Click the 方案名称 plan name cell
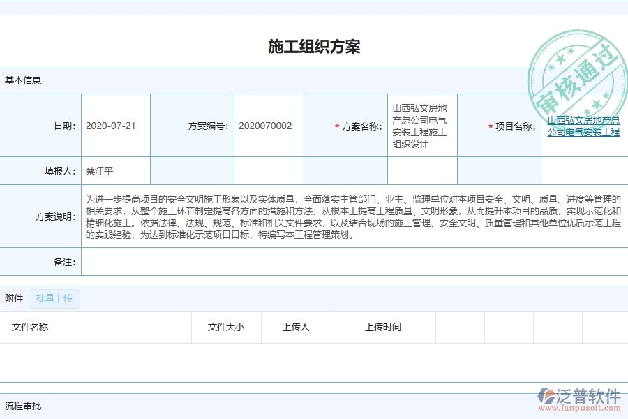This screenshot has height=419, width=628. click(419, 126)
